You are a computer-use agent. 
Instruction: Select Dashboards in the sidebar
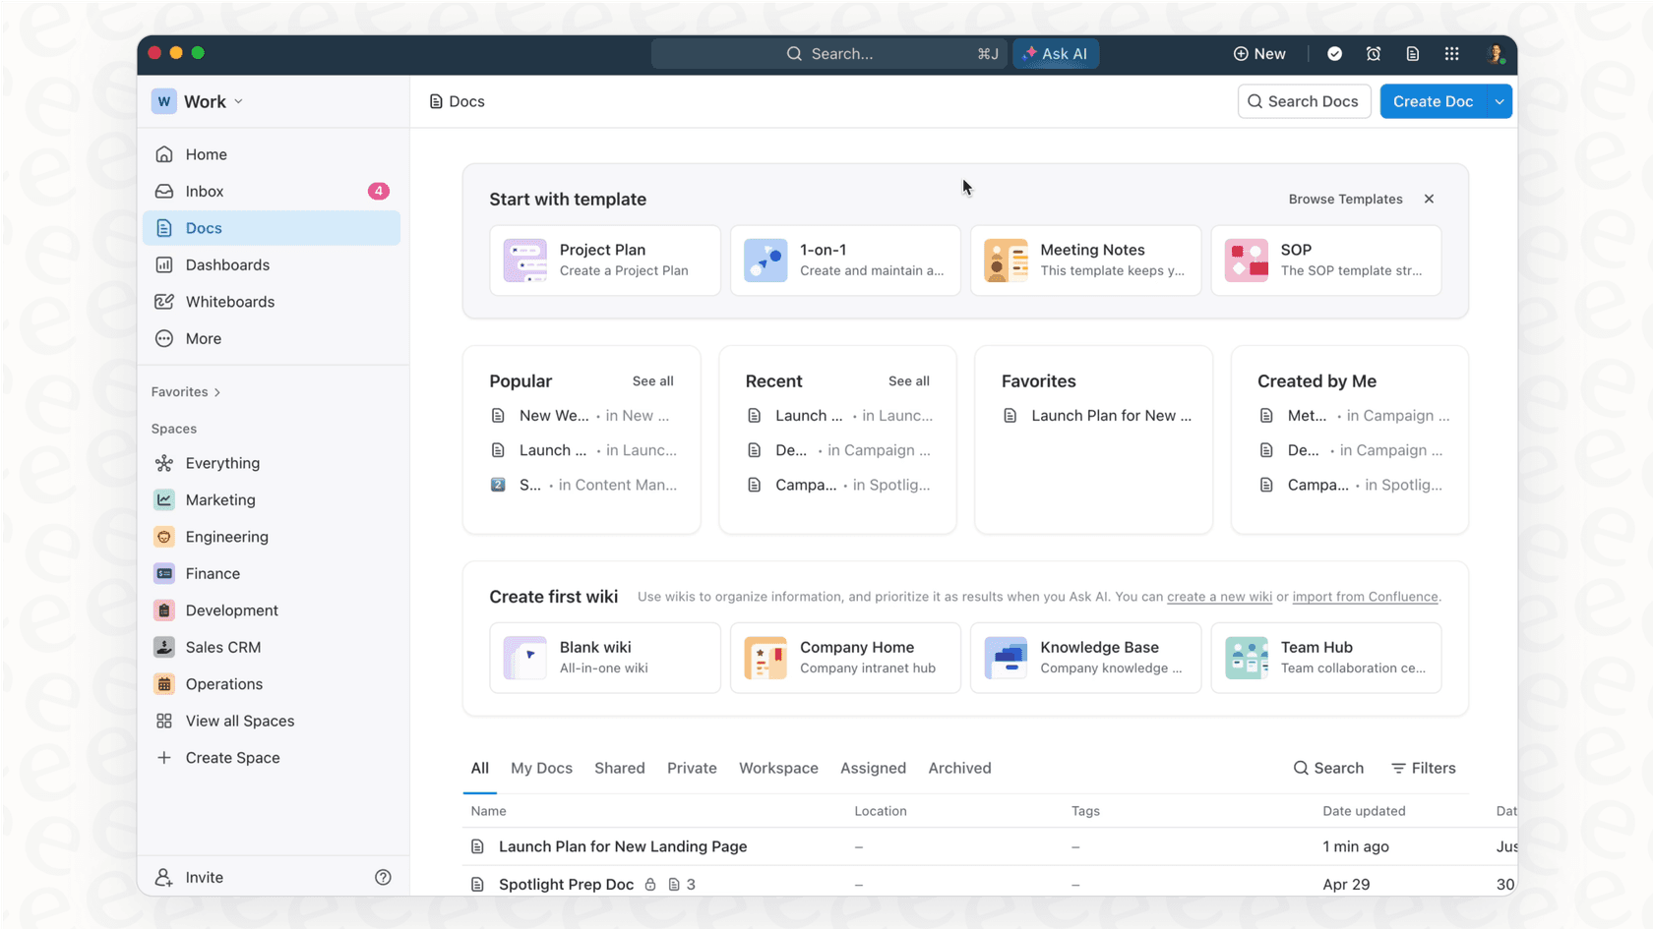pyautogui.click(x=226, y=264)
